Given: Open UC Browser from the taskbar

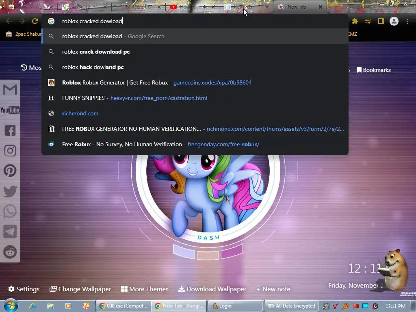Looking at the screenshot, I should pos(86,306).
